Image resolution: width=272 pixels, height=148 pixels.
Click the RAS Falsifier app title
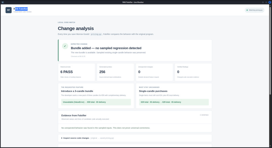tap(21, 9)
